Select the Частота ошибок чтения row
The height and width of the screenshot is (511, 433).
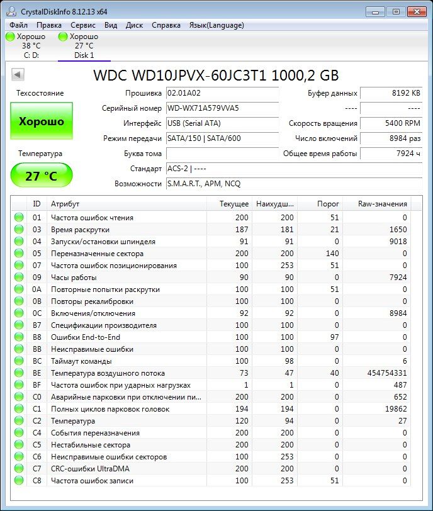211,217
